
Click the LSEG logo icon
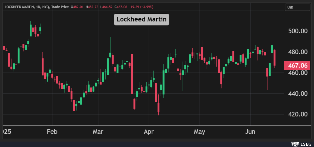(x=294, y=143)
